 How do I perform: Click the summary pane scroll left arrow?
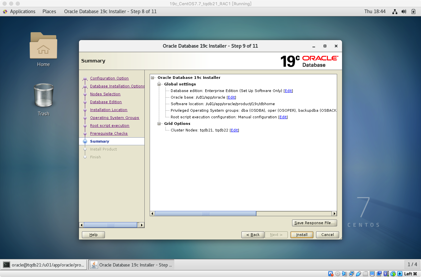click(153, 214)
